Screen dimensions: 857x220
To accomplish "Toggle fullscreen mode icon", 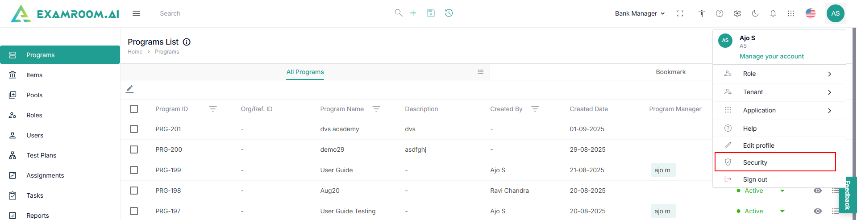I will coord(680,13).
